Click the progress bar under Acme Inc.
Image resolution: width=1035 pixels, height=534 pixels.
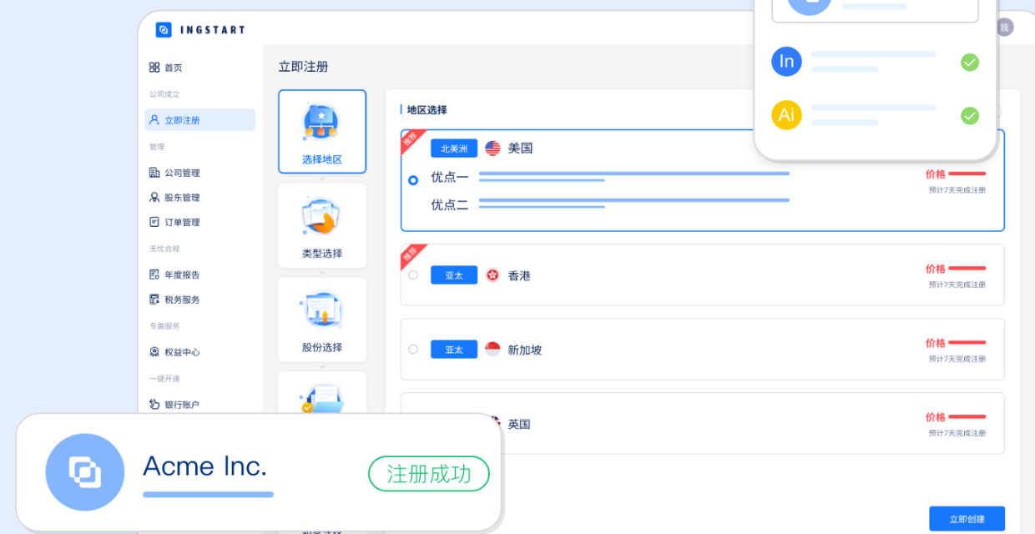[208, 493]
